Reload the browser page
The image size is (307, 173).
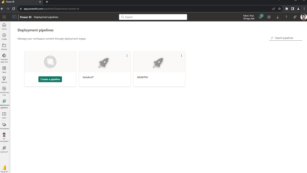[14, 9]
